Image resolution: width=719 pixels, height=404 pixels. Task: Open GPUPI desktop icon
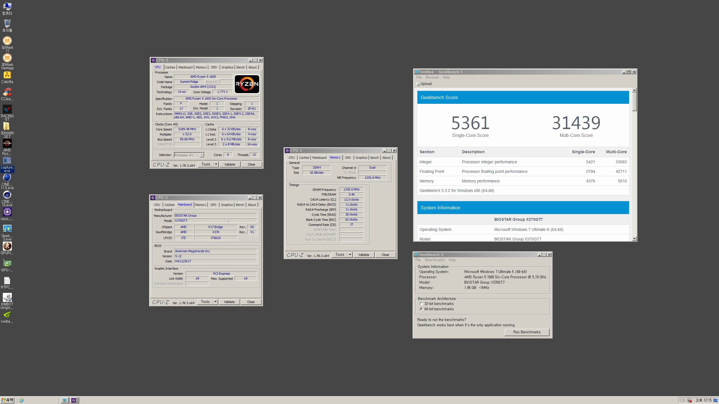[x=7, y=249]
